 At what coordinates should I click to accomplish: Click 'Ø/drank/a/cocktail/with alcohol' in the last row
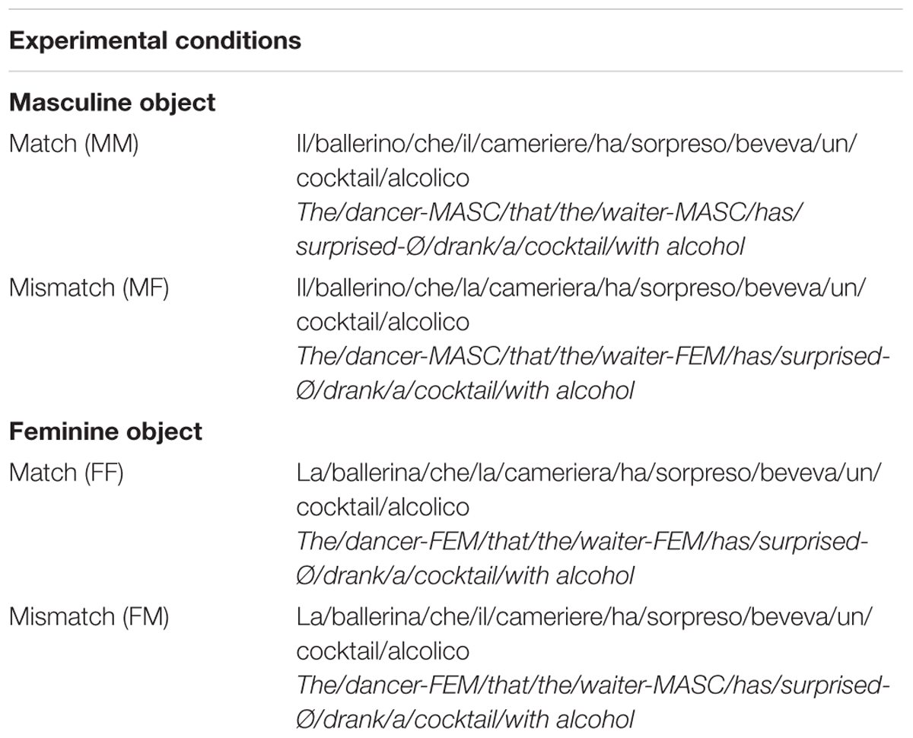click(x=465, y=721)
